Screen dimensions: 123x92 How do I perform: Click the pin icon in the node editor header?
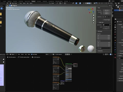point(71,54)
